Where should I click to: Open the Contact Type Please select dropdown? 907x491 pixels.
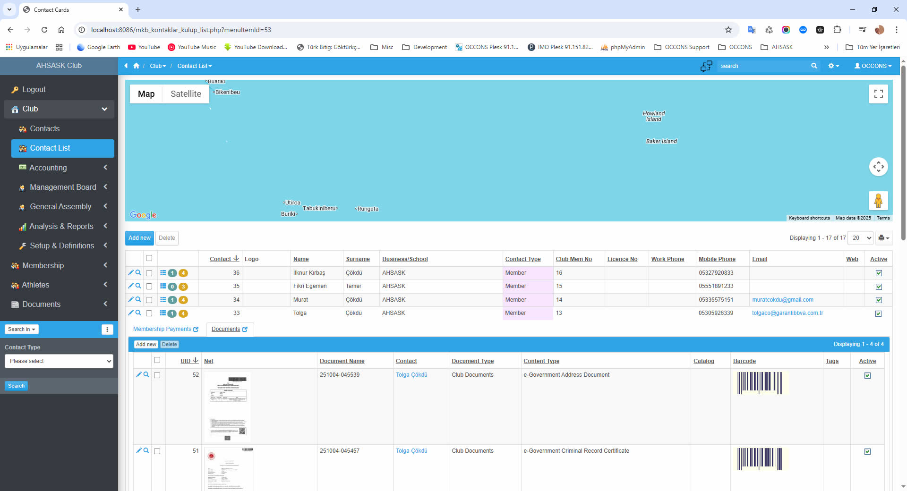(x=59, y=361)
